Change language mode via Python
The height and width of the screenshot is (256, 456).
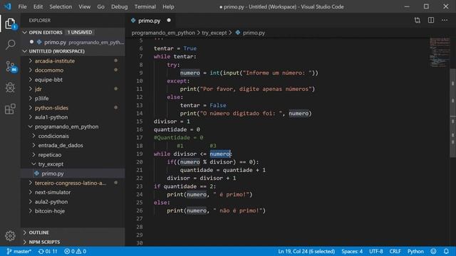[415, 251]
